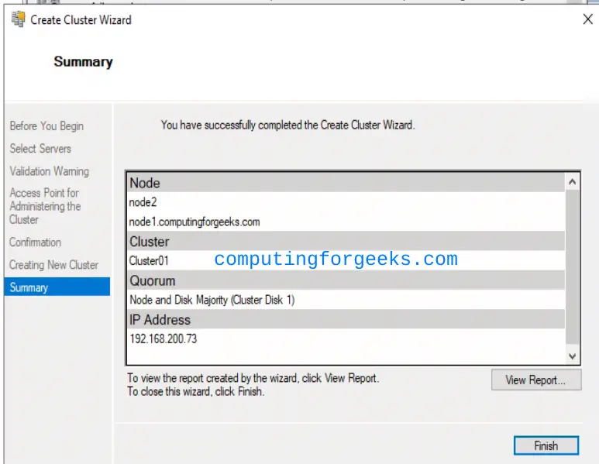Select the Creating New Cluster step
The height and width of the screenshot is (464, 599).
point(54,265)
